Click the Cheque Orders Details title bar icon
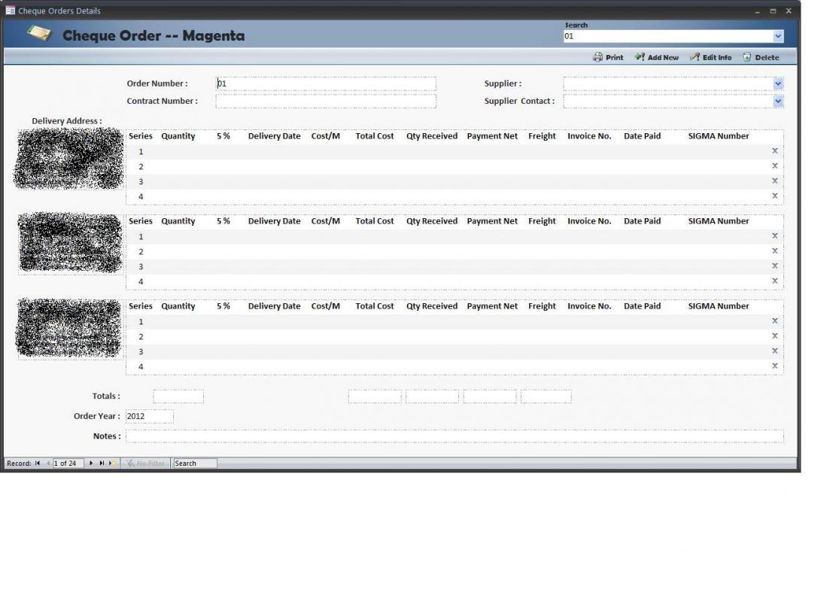 tap(10, 11)
